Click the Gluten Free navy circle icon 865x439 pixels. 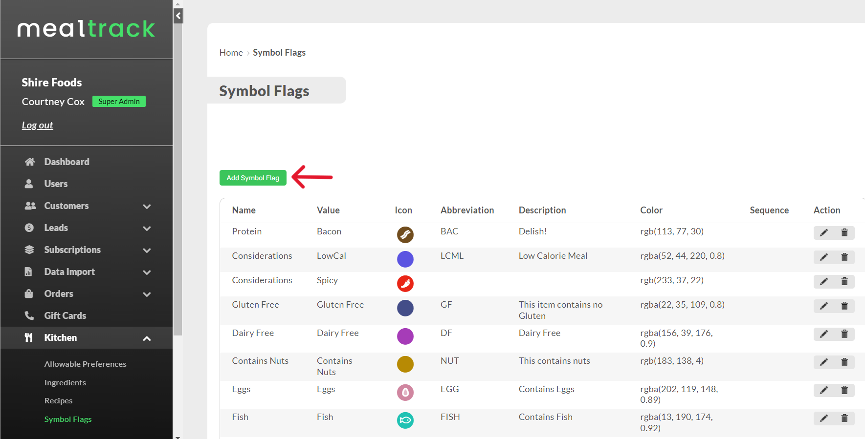[x=405, y=308]
